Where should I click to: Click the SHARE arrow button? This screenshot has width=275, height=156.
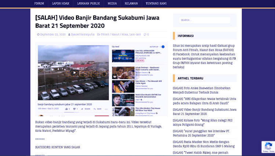pos(85,109)
